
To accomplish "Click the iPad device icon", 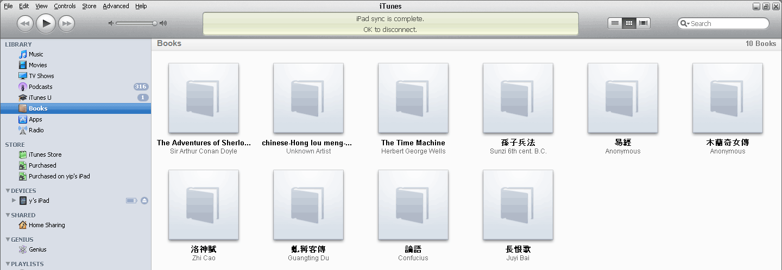I will (23, 201).
